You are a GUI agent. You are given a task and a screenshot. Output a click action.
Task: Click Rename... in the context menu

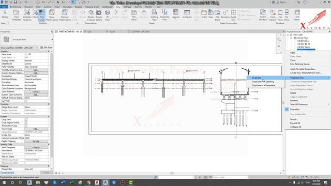point(294,101)
